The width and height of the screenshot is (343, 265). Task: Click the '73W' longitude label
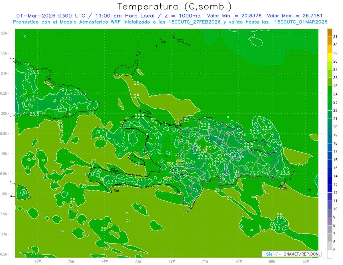(x=138, y=261)
